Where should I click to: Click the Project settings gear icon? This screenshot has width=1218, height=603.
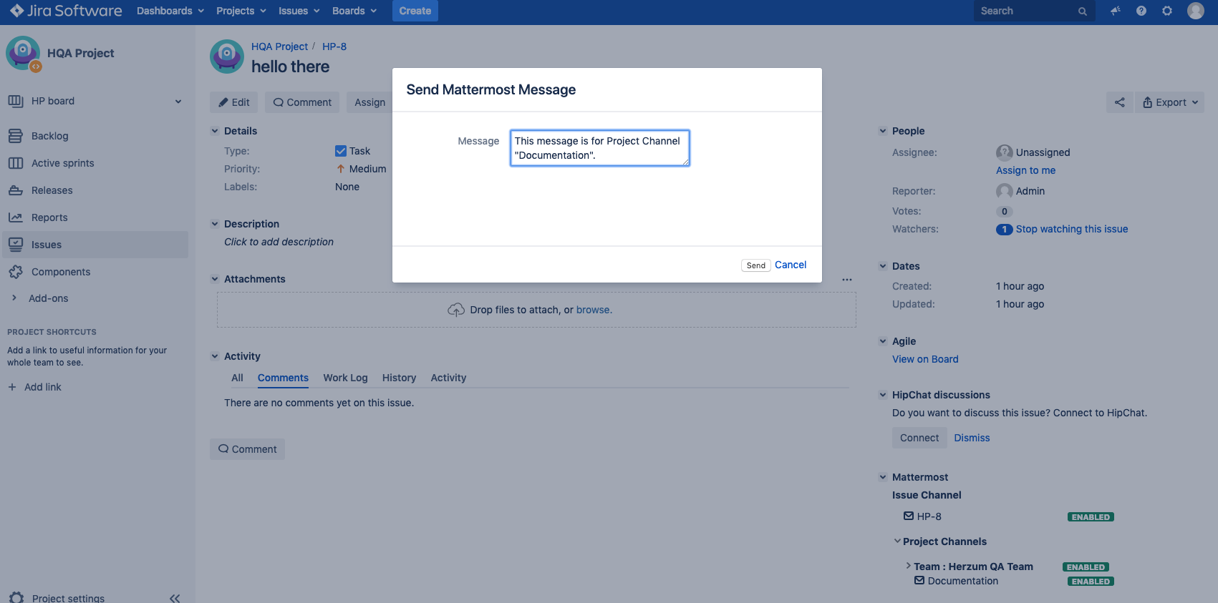point(16,598)
